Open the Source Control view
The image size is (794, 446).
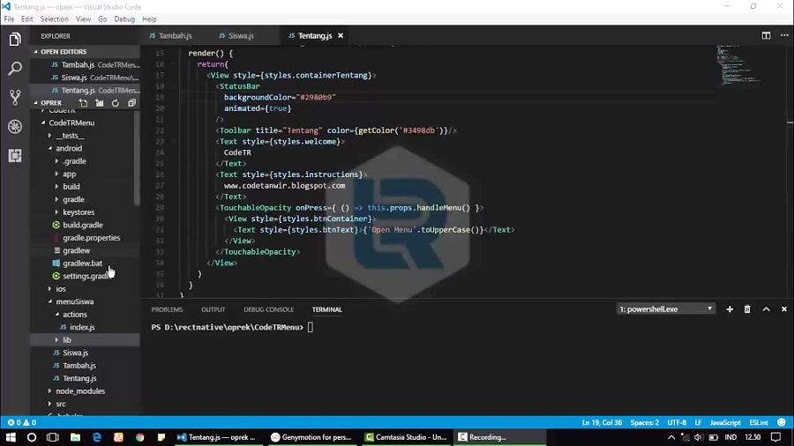point(15,97)
